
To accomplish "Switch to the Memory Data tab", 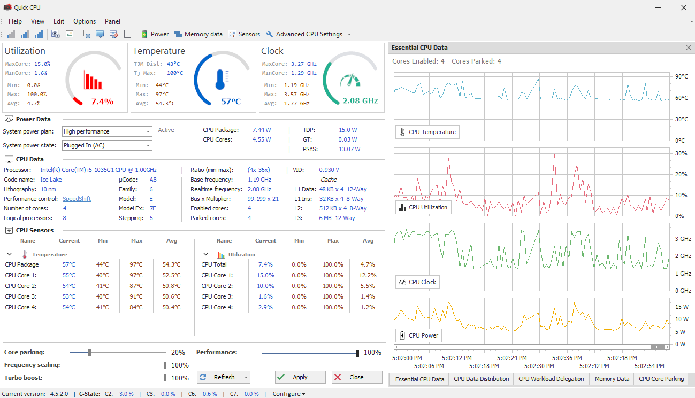I will (x=612, y=379).
